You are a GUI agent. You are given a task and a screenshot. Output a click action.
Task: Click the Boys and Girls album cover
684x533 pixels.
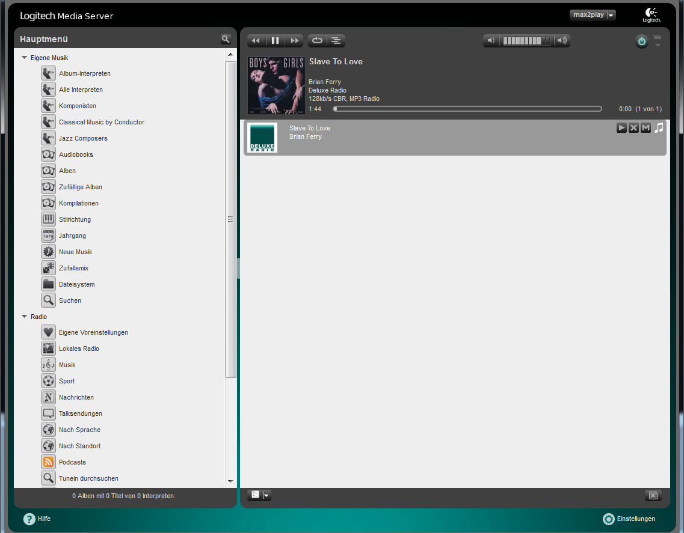click(x=277, y=85)
